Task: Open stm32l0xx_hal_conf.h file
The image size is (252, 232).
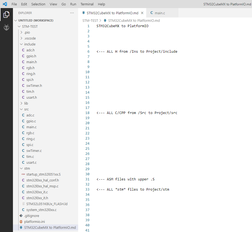Action: (46, 180)
